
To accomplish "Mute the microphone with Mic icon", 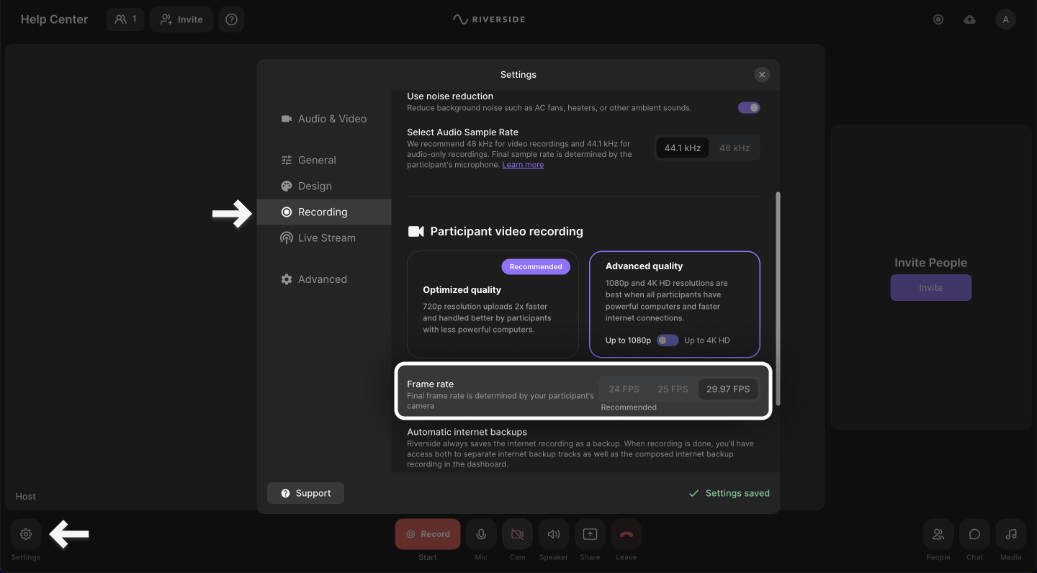I will pyautogui.click(x=481, y=534).
